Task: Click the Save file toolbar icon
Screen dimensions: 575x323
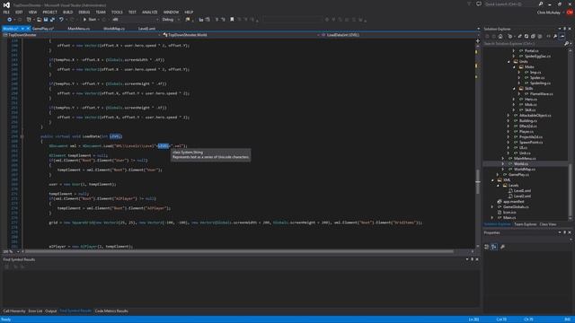Action: (x=46, y=20)
